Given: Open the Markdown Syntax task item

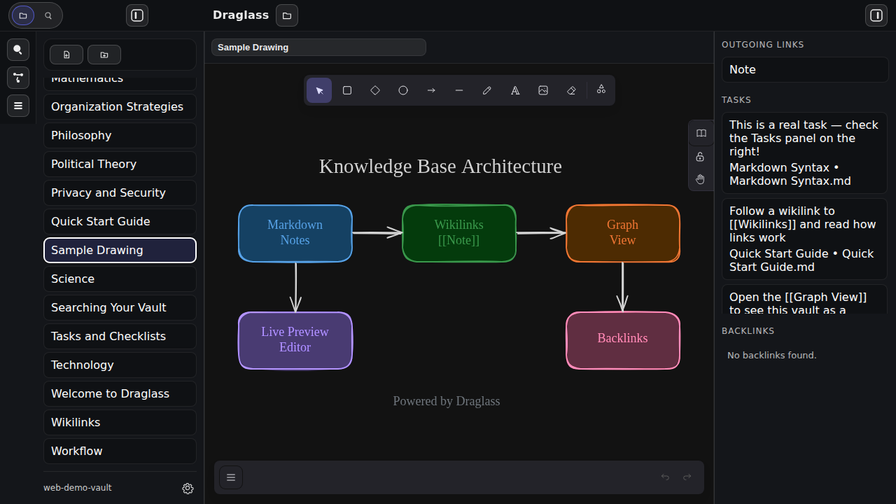Looking at the screenshot, I should coord(804,153).
